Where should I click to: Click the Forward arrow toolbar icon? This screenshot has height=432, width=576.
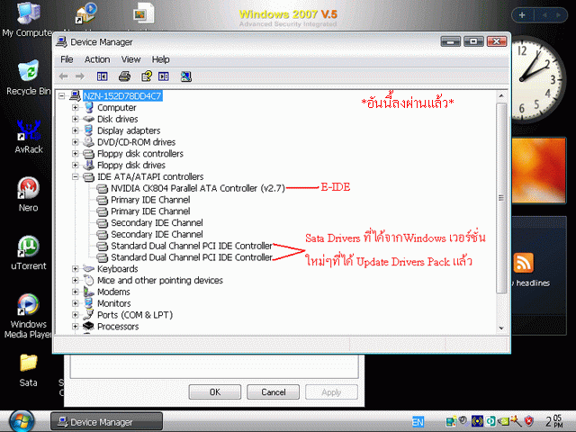pyautogui.click(x=80, y=76)
